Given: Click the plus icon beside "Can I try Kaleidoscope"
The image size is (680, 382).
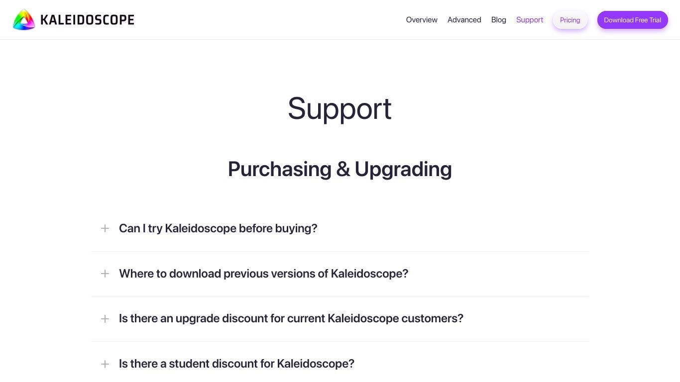Looking at the screenshot, I should [x=105, y=228].
